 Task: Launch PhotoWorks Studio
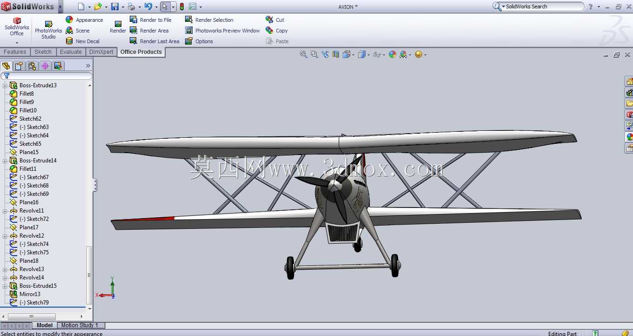[x=48, y=30]
